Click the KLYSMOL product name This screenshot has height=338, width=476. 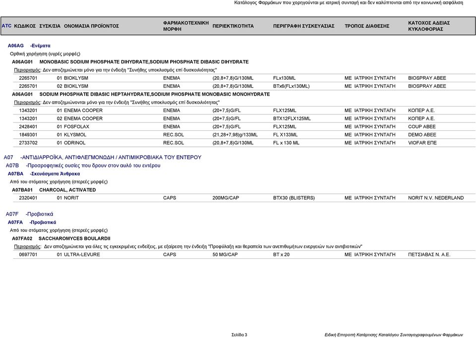tap(75, 135)
